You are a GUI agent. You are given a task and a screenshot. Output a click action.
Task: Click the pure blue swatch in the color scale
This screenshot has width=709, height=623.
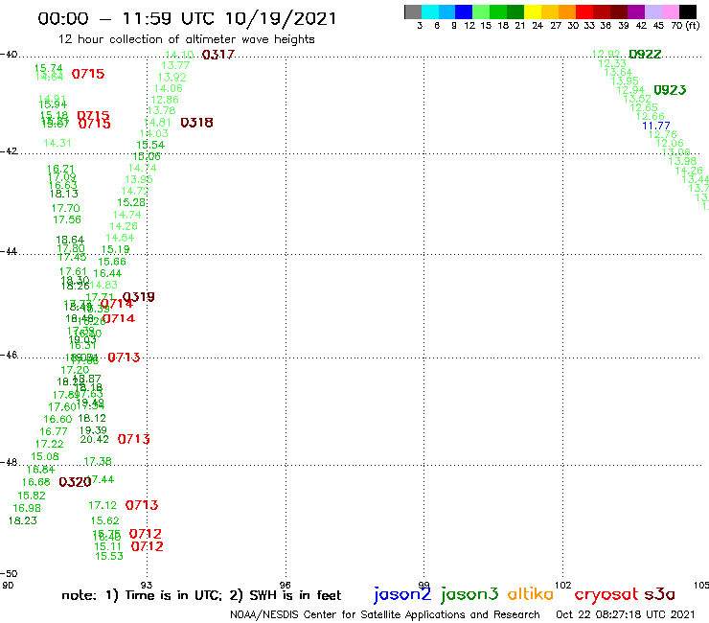pos(464,12)
